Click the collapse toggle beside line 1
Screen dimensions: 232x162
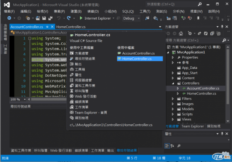29,38
